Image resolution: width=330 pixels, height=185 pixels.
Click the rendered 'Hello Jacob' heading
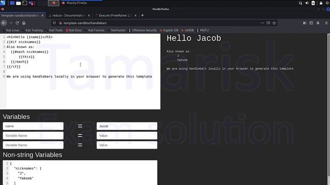point(194,39)
